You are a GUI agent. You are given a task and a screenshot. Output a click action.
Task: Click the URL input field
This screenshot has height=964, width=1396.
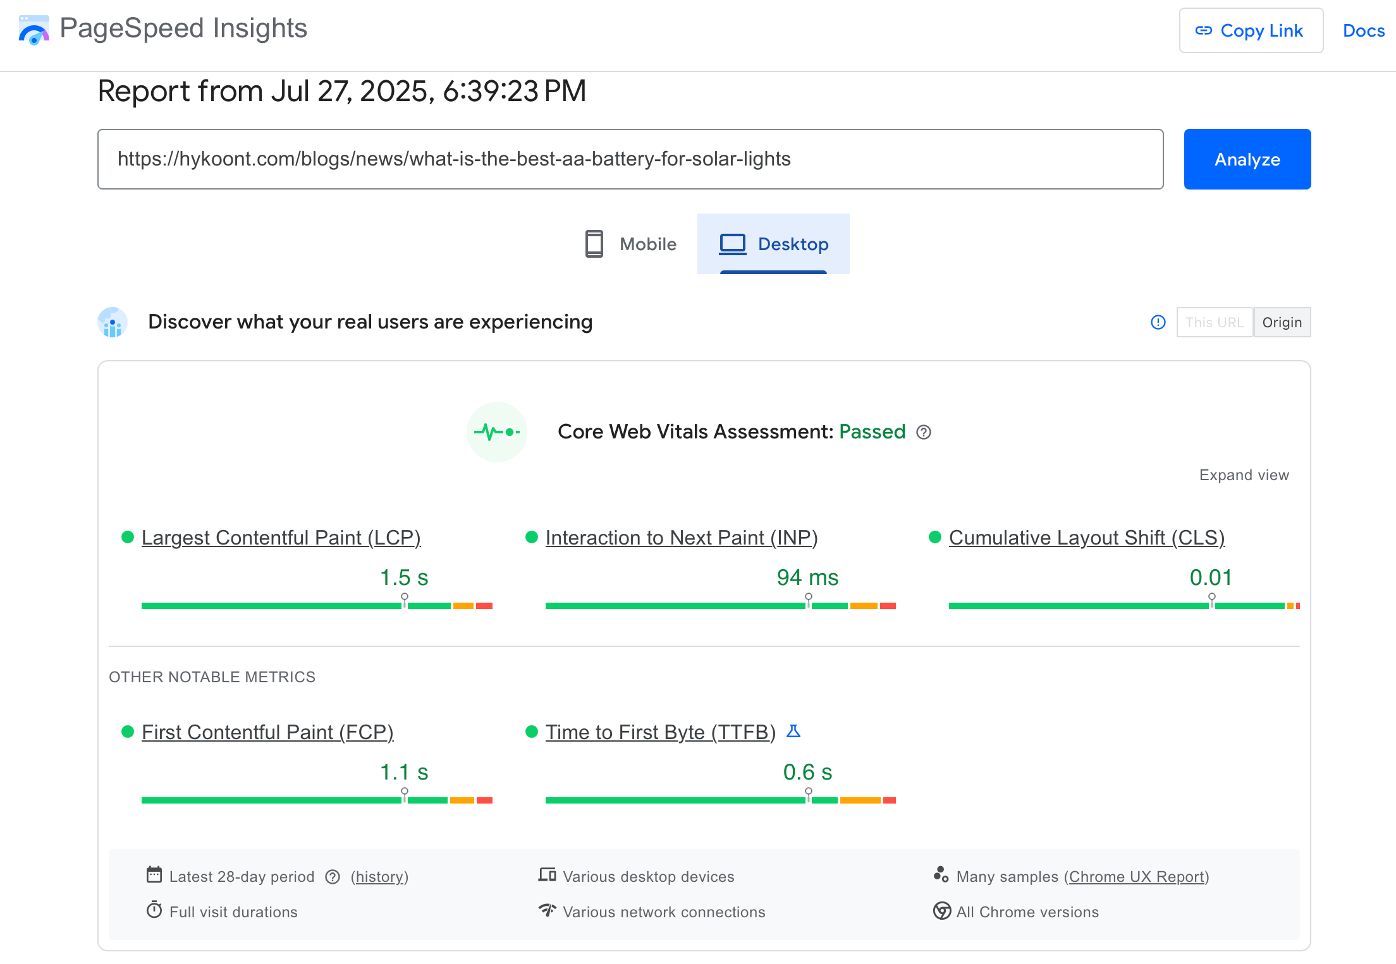(630, 159)
